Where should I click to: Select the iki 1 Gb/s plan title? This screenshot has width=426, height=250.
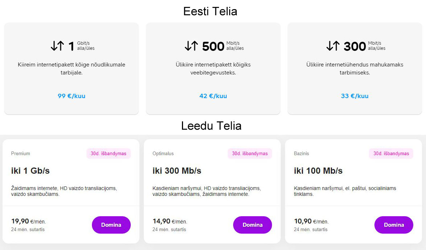pos(30,171)
